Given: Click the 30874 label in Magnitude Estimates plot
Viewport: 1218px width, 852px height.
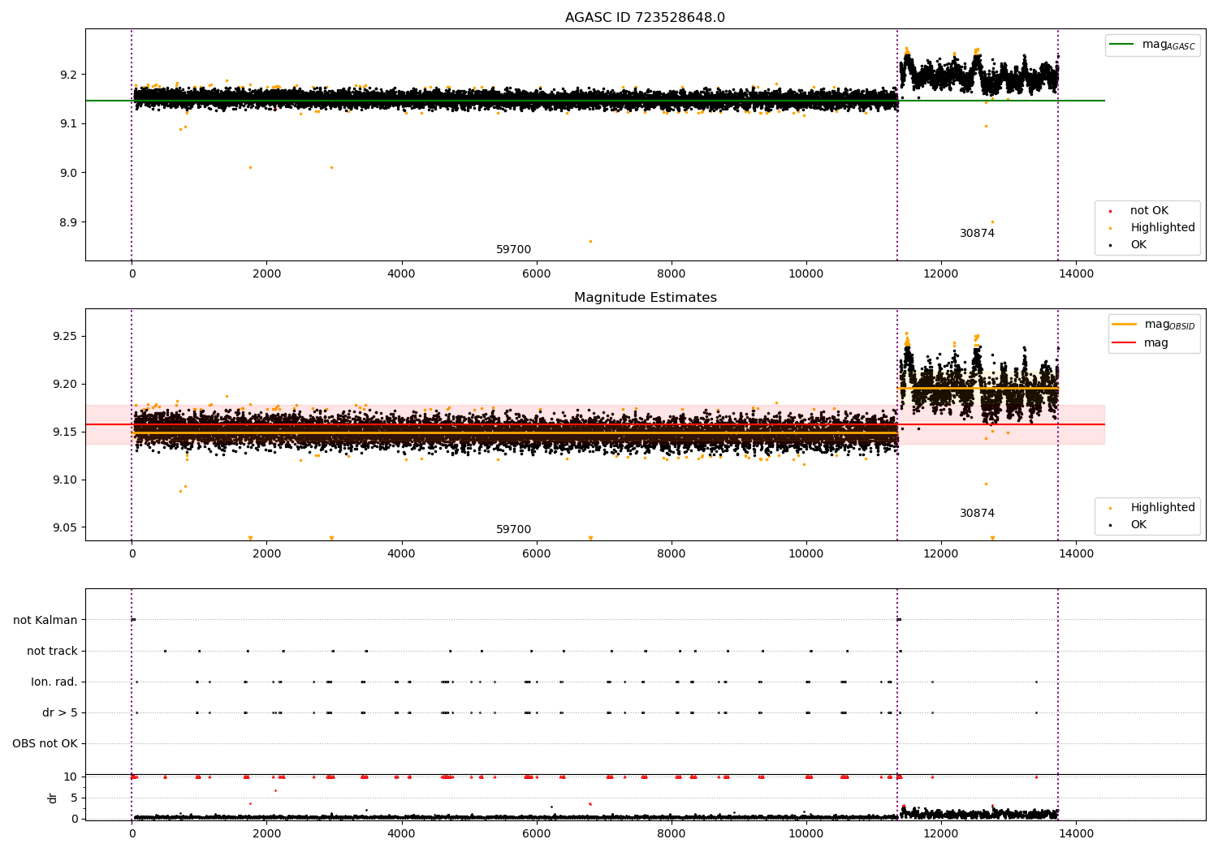Looking at the screenshot, I should (977, 514).
